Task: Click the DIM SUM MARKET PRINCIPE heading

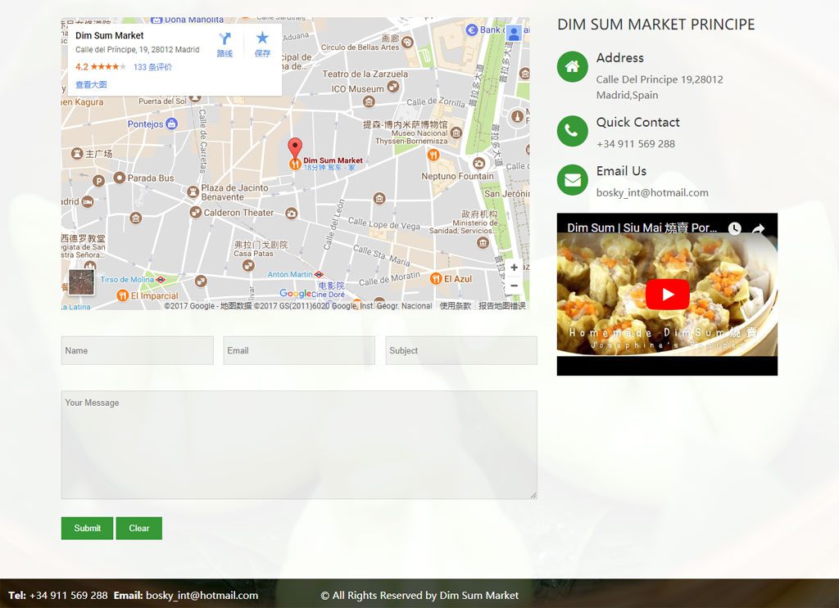Action: tap(656, 25)
